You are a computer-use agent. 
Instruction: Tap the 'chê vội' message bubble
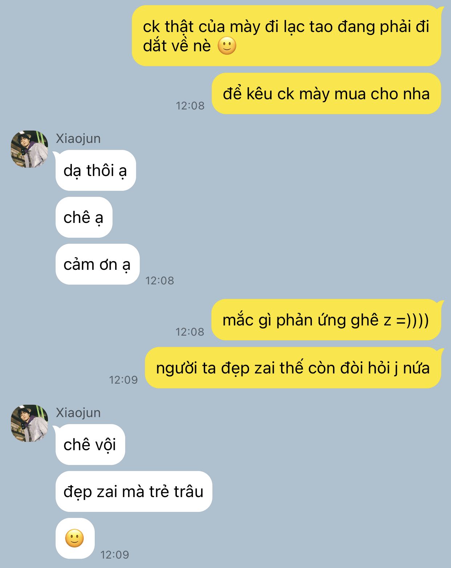coord(90,445)
